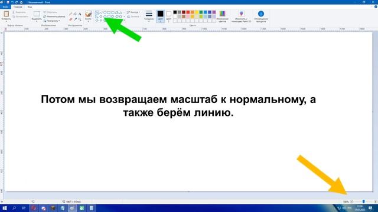Click the zoom in plus button

(376, 201)
